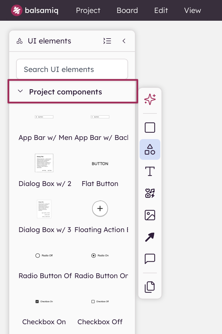Open the View menu

tap(193, 10)
